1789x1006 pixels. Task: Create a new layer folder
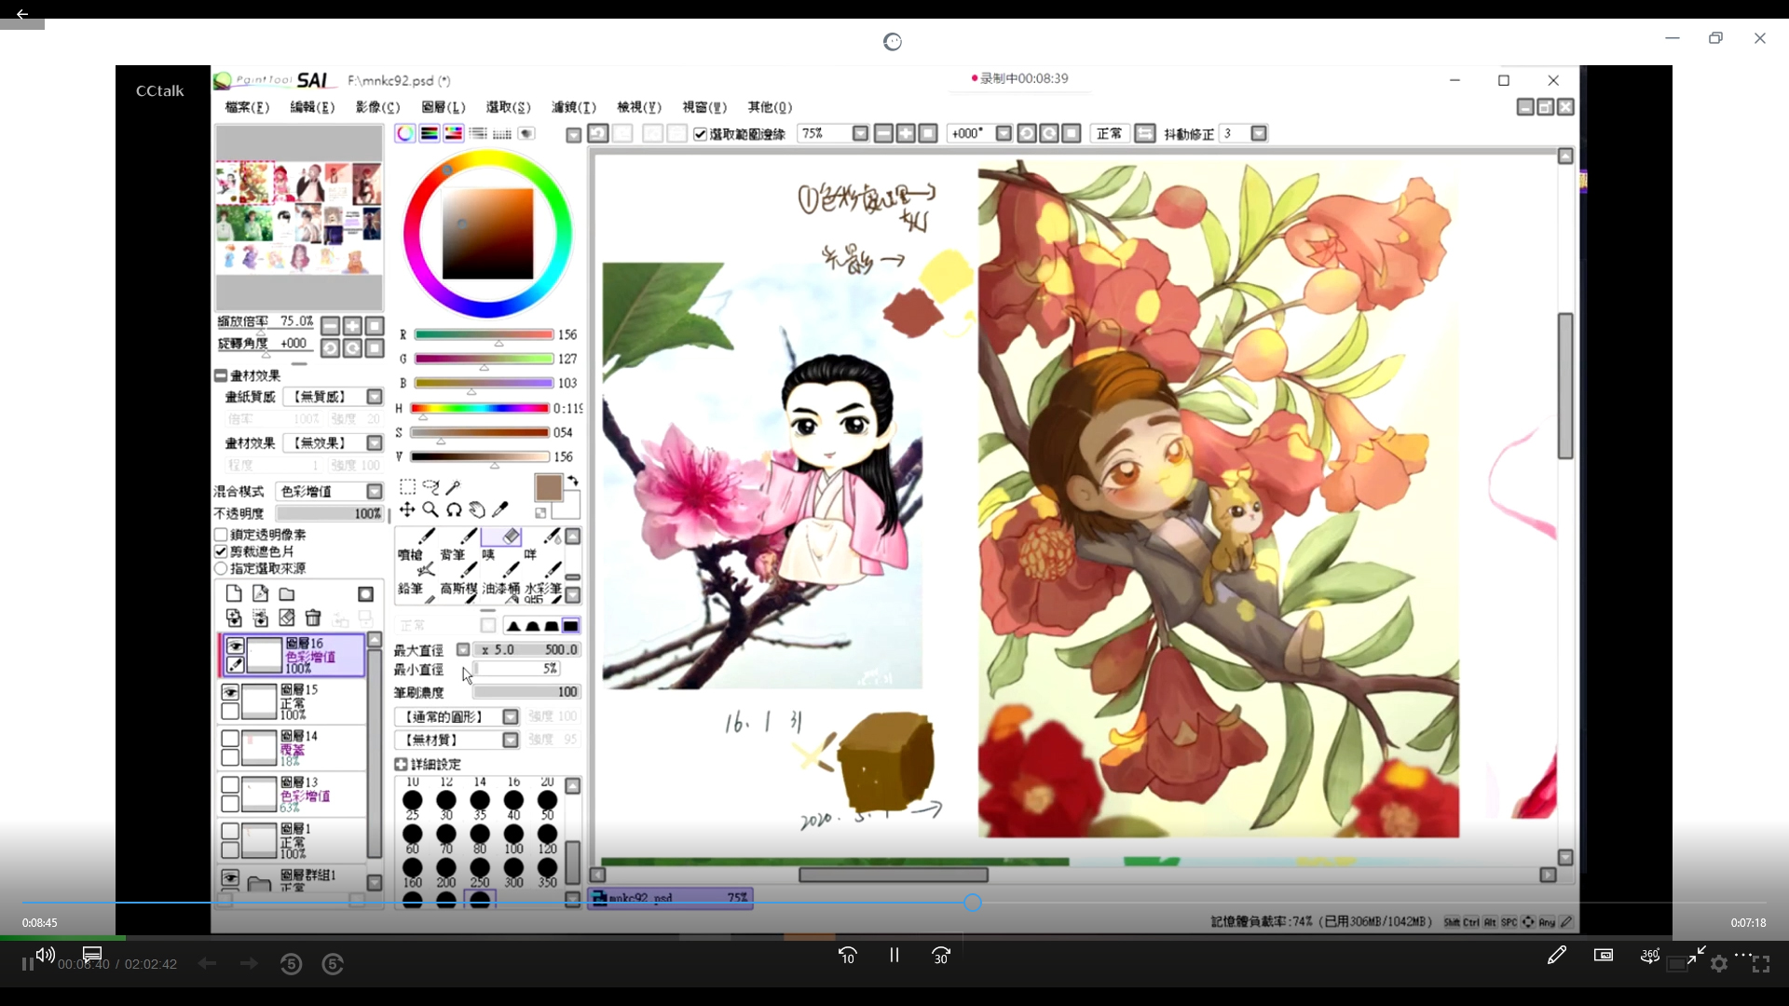pyautogui.click(x=287, y=594)
